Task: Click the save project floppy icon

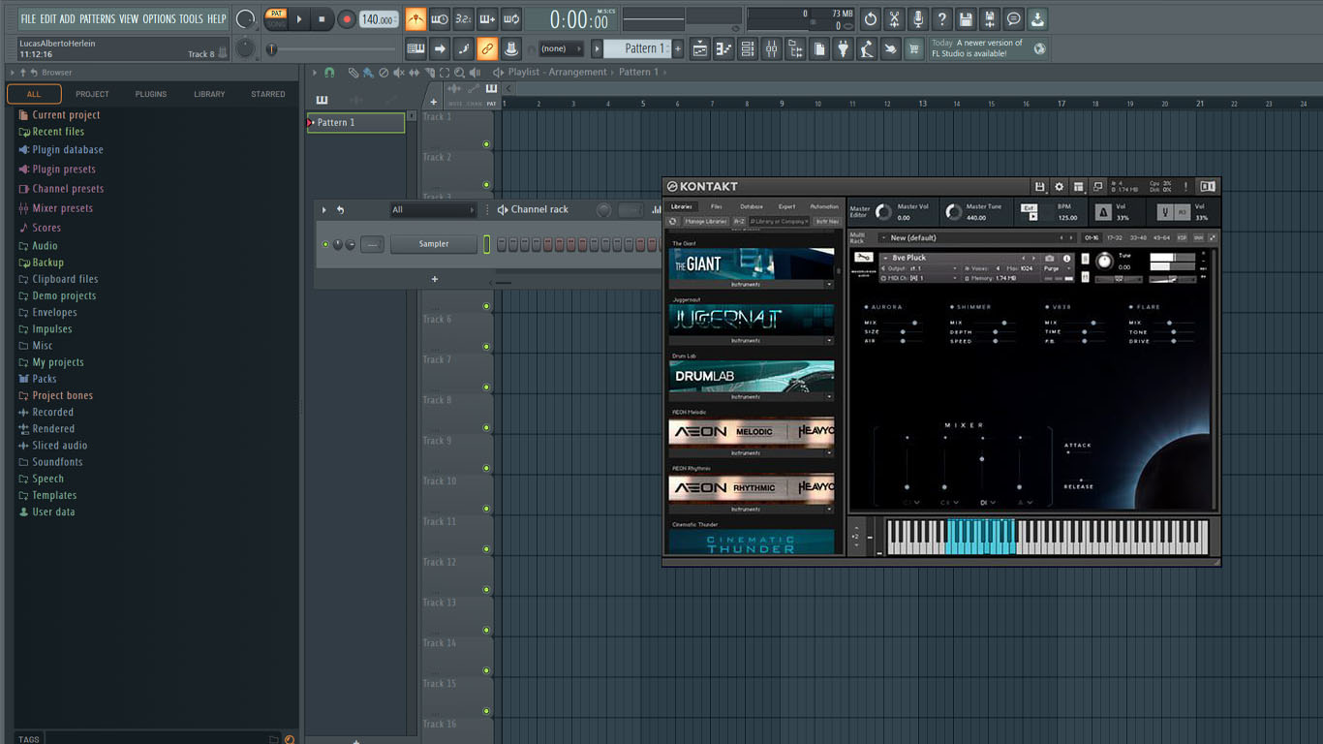Action: [x=966, y=19]
